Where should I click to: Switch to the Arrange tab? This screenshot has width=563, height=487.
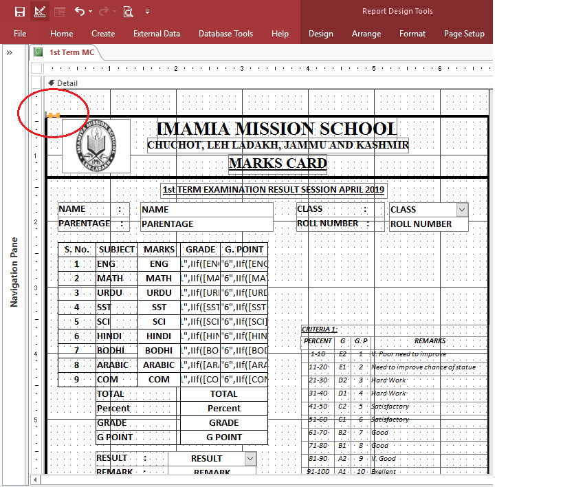[x=366, y=34]
